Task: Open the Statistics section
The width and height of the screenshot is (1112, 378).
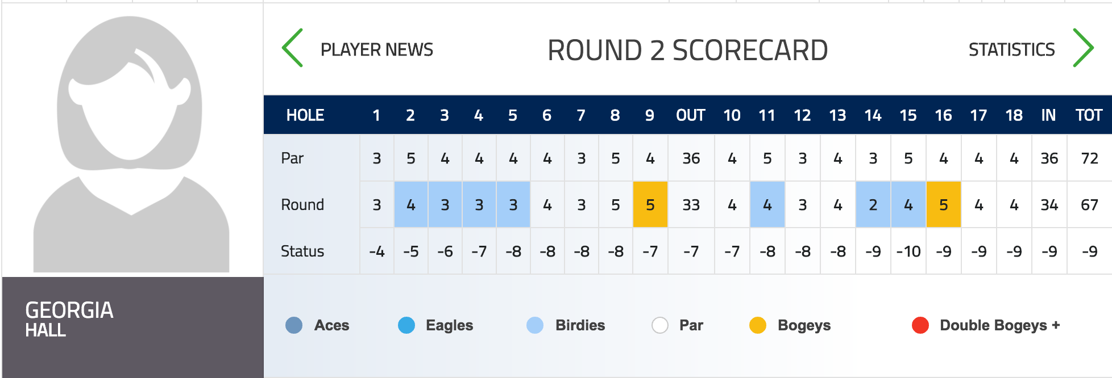Action: click(x=1012, y=50)
